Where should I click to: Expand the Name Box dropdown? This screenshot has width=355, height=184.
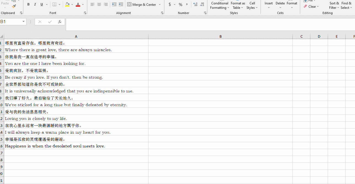pos(24,22)
